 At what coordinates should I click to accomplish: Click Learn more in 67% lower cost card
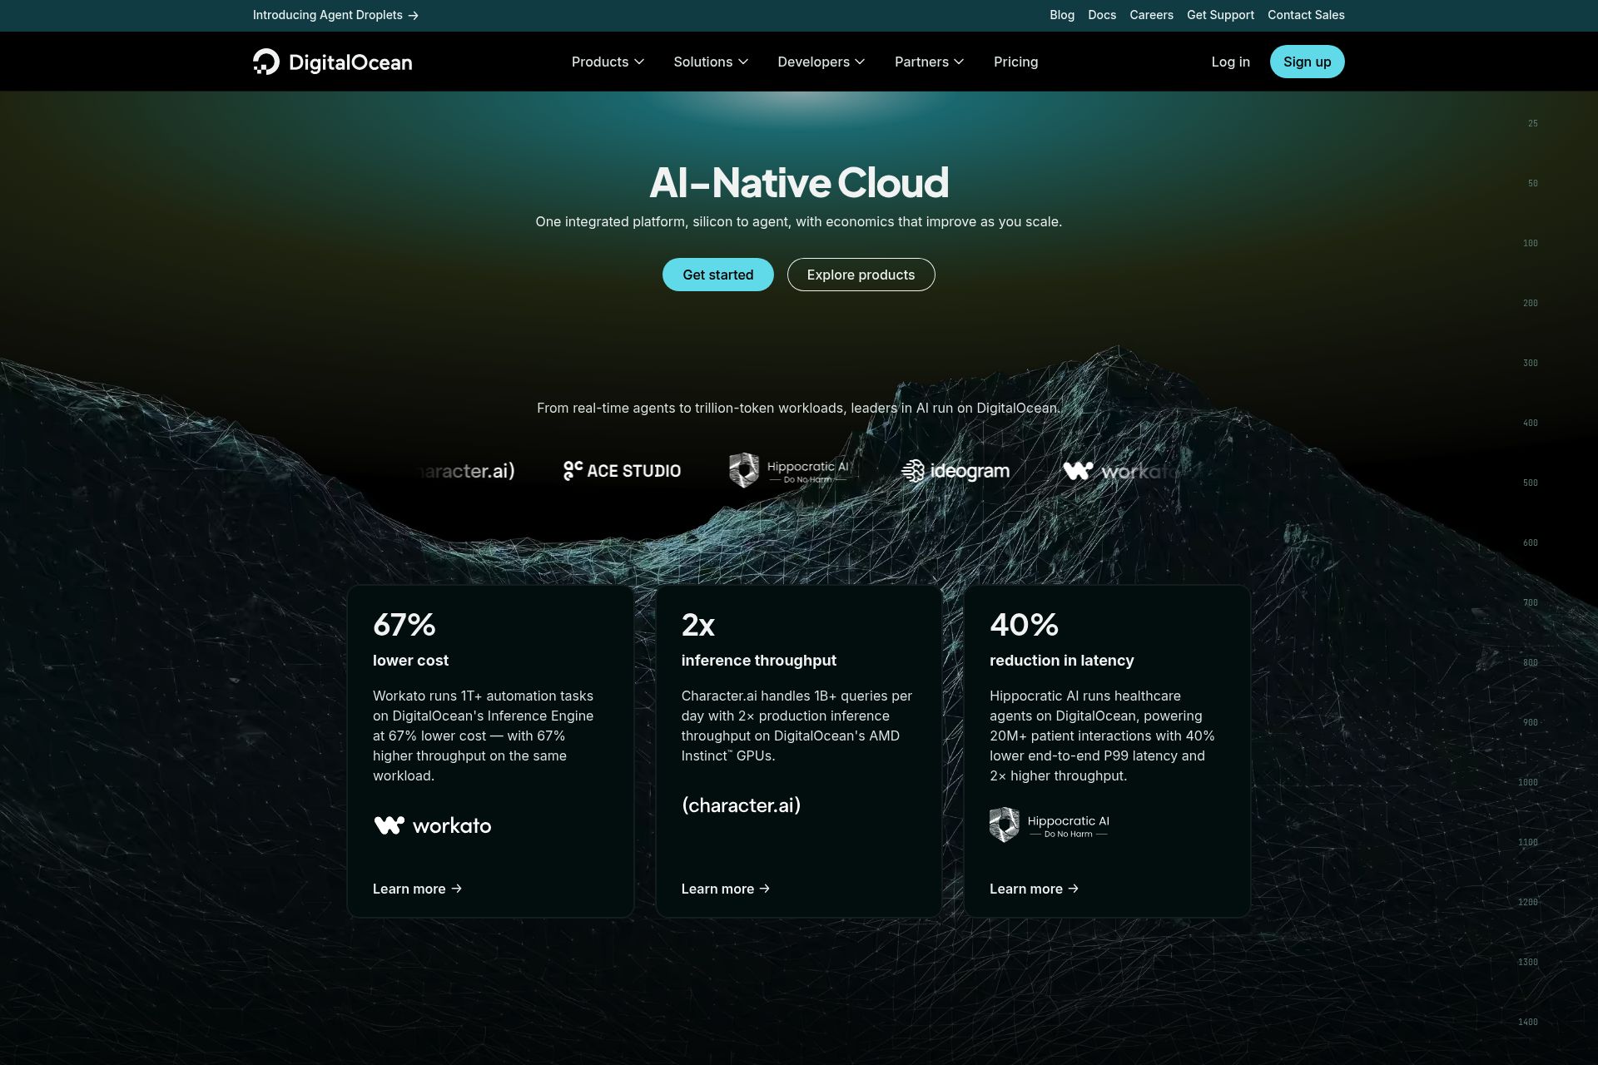[x=417, y=889]
